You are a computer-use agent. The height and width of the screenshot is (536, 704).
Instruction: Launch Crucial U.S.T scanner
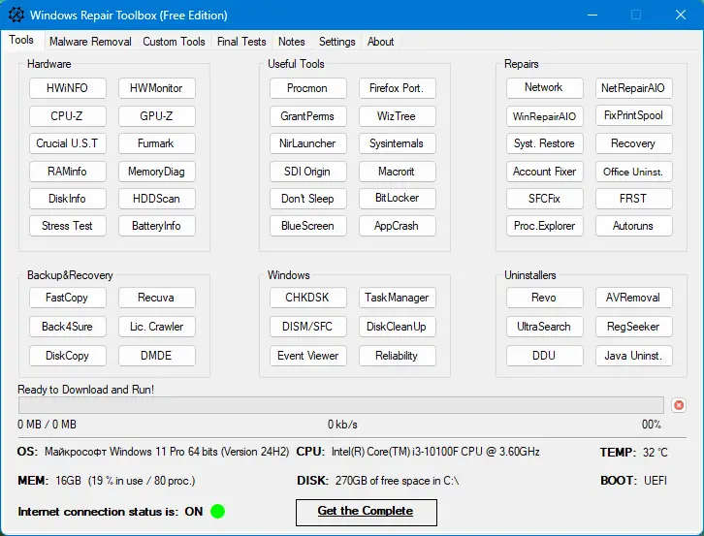click(x=67, y=143)
